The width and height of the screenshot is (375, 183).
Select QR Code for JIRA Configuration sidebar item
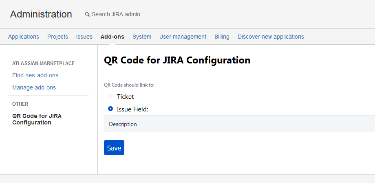pos(37,119)
